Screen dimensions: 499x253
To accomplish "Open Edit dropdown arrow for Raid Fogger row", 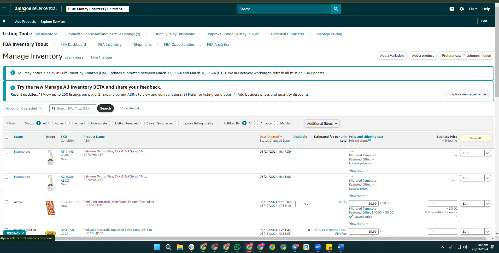I will pyautogui.click(x=488, y=204).
